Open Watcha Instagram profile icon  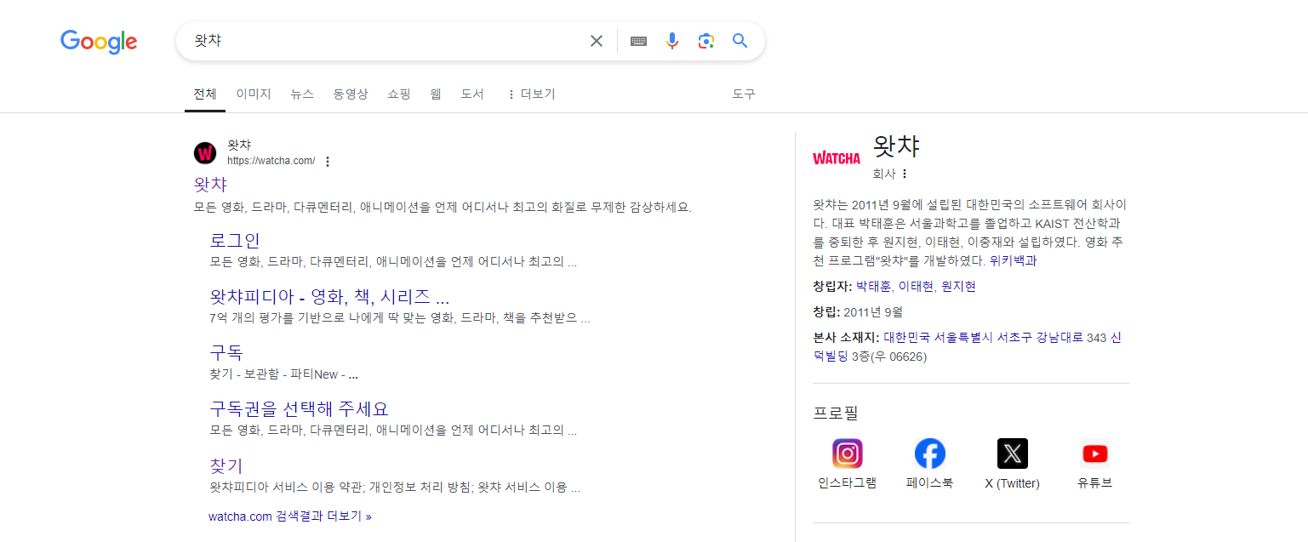click(848, 454)
